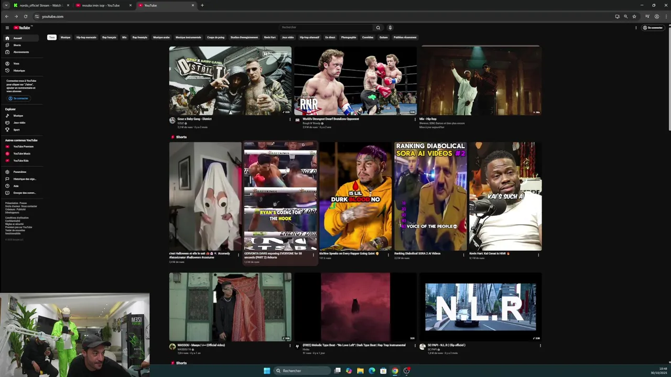Click Se connecter in the sidebar
Image resolution: width=671 pixels, height=377 pixels.
(18, 98)
